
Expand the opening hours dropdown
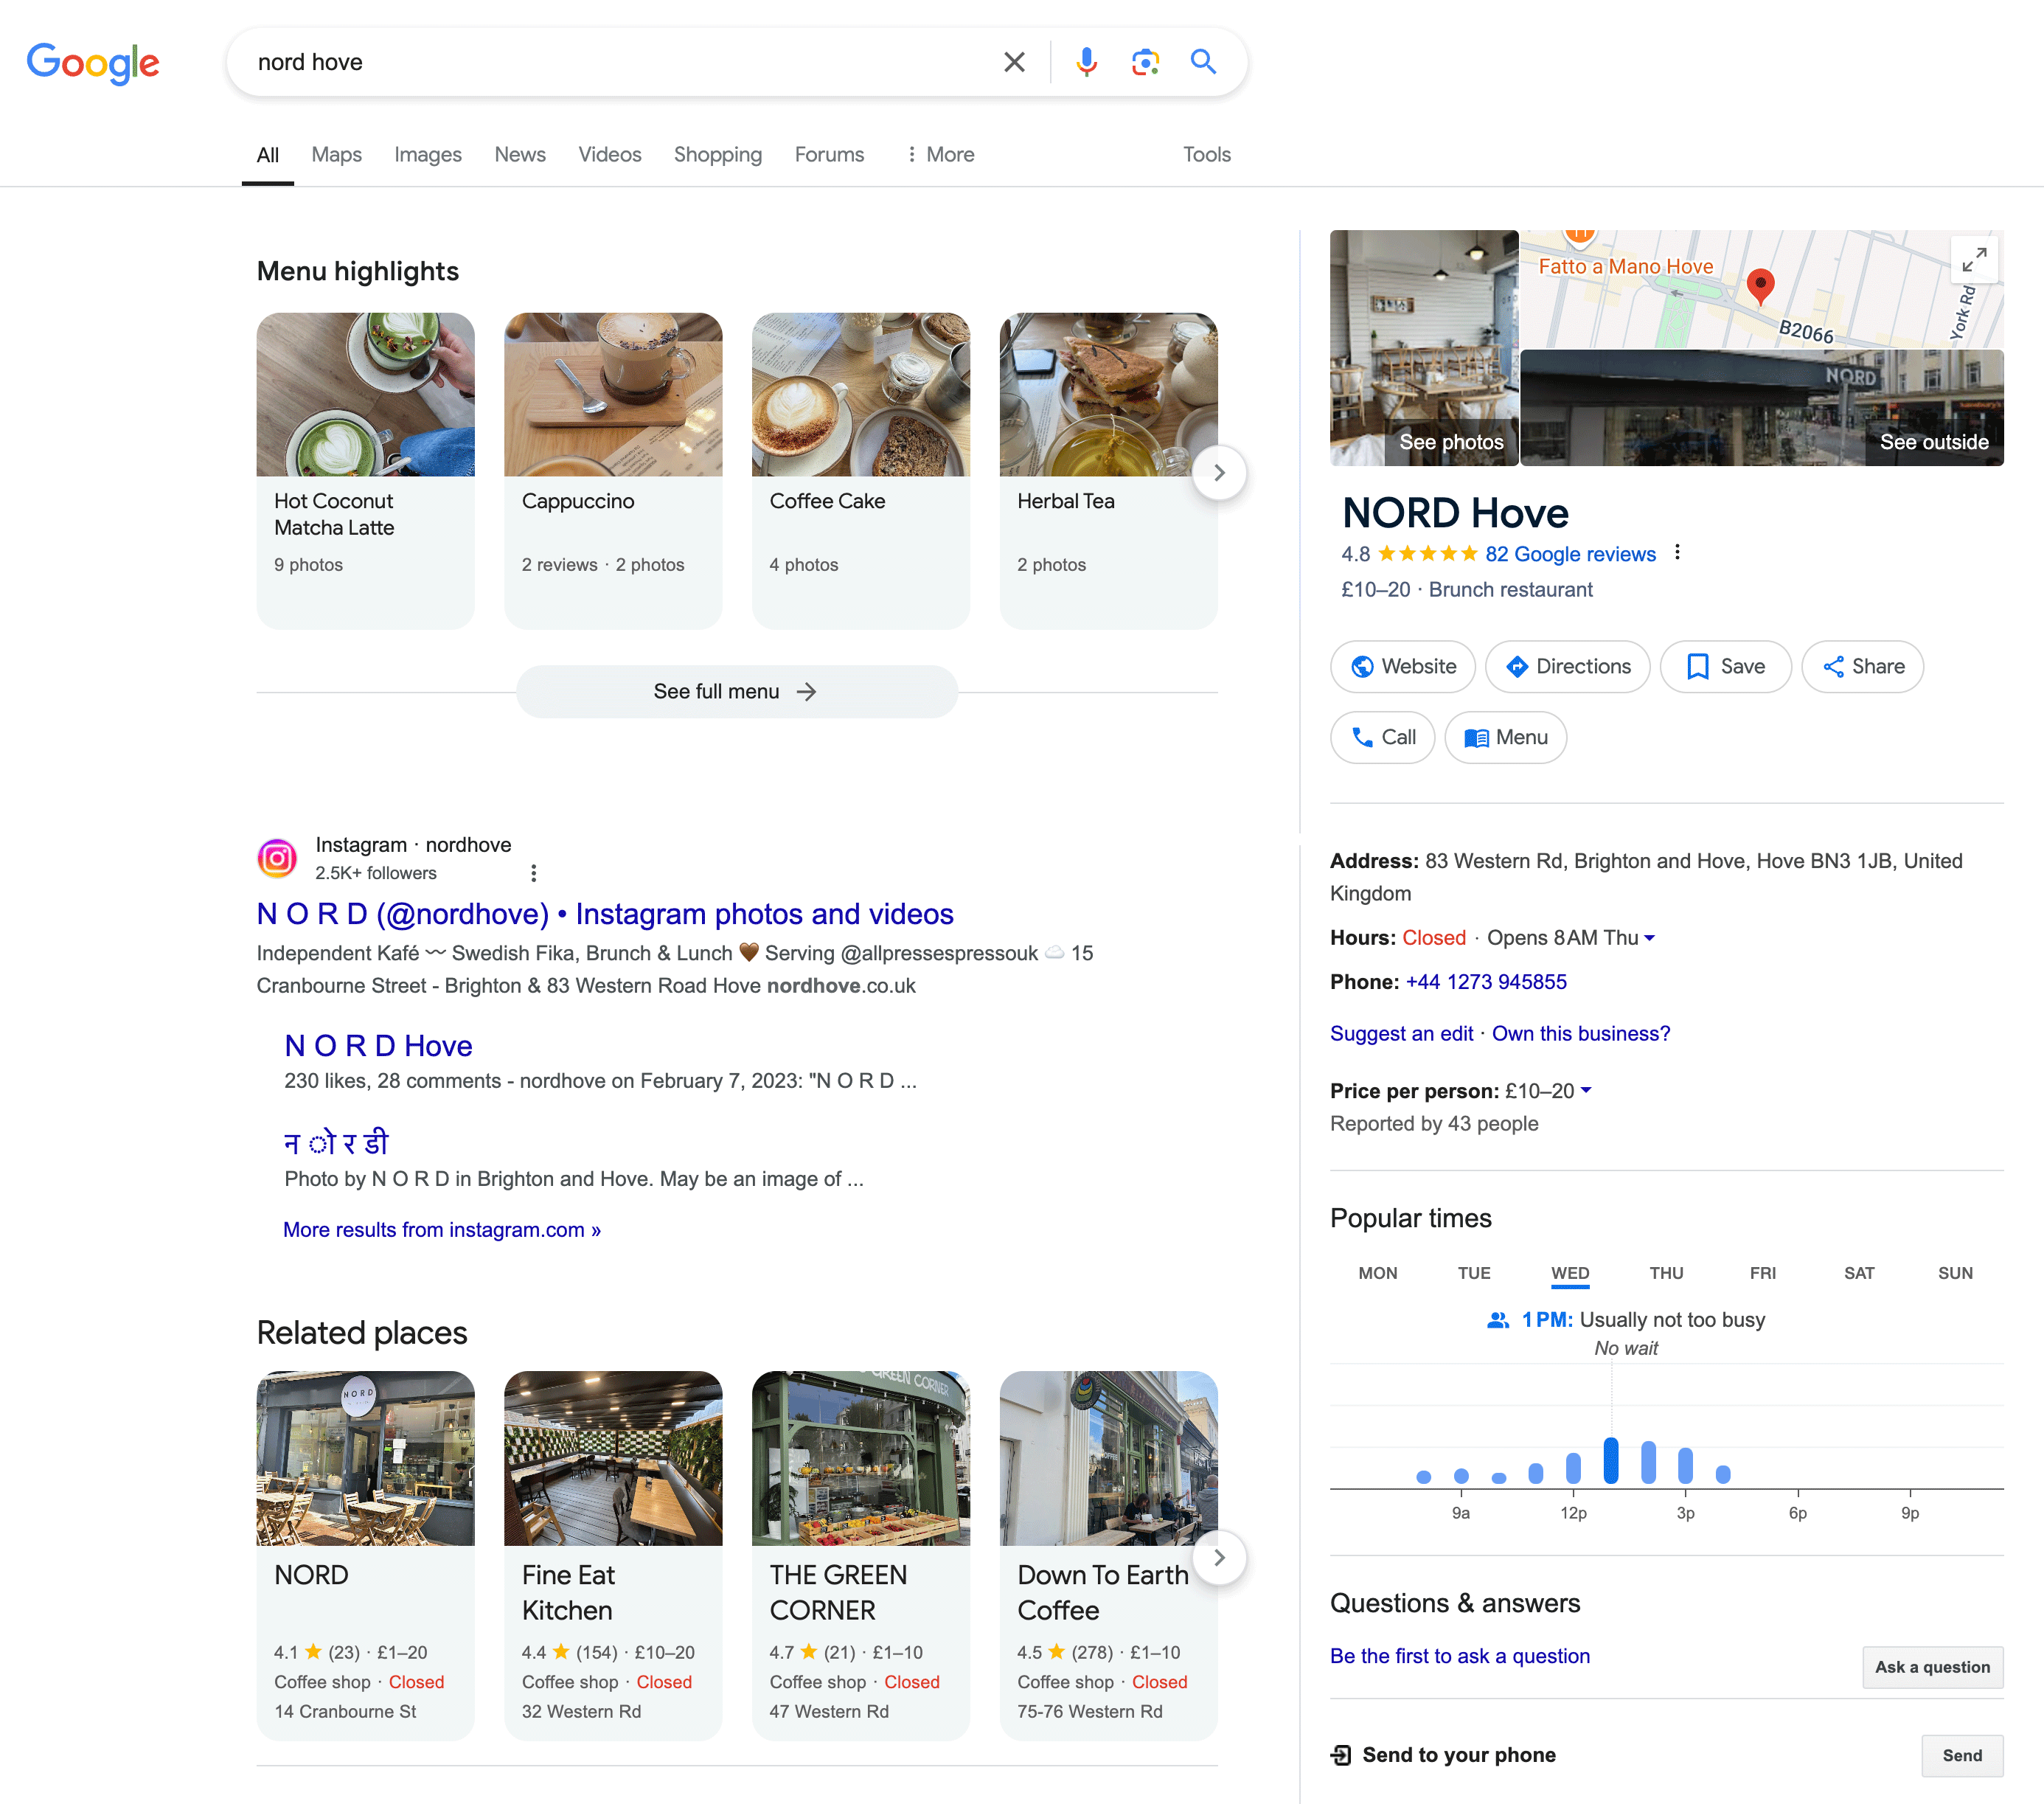1649,938
